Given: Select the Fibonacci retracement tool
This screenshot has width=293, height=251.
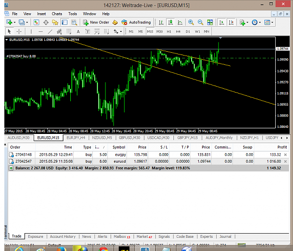Looking at the screenshot, I should pos(69,31).
